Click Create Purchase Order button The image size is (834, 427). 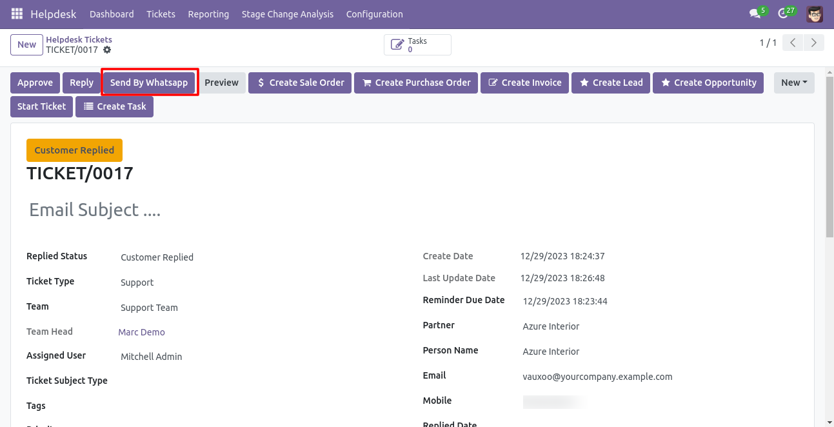pos(416,83)
